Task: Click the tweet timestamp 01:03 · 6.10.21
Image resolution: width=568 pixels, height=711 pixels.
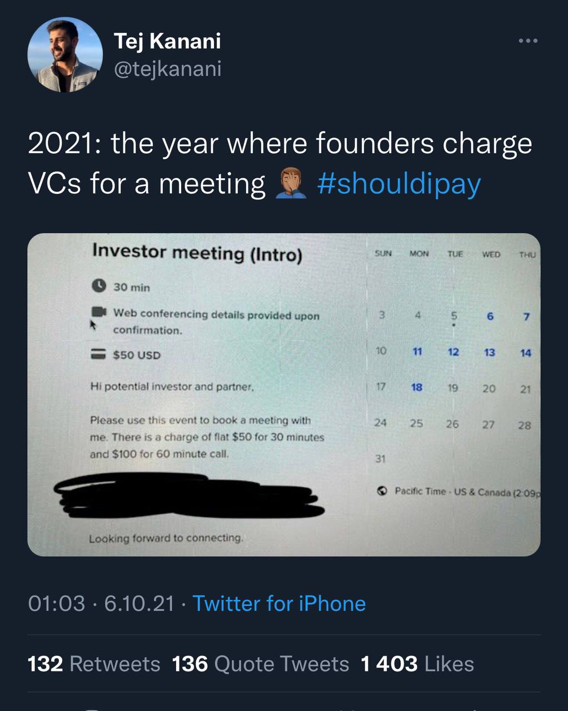Action: tap(101, 603)
